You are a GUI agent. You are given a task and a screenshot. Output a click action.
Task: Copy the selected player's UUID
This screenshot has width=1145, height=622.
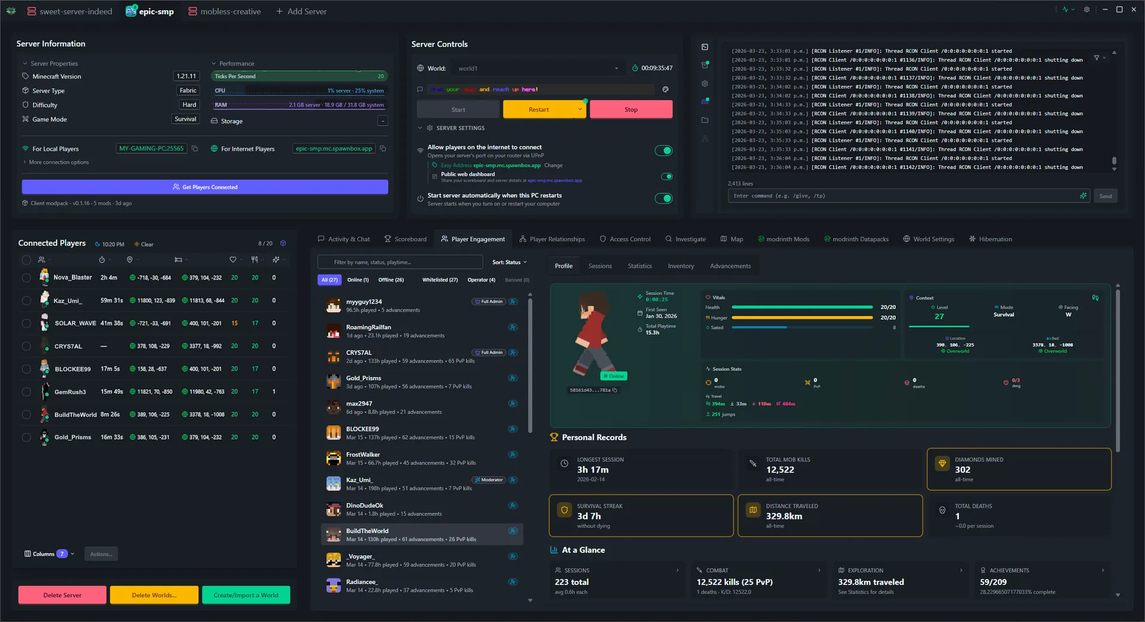tap(615, 390)
